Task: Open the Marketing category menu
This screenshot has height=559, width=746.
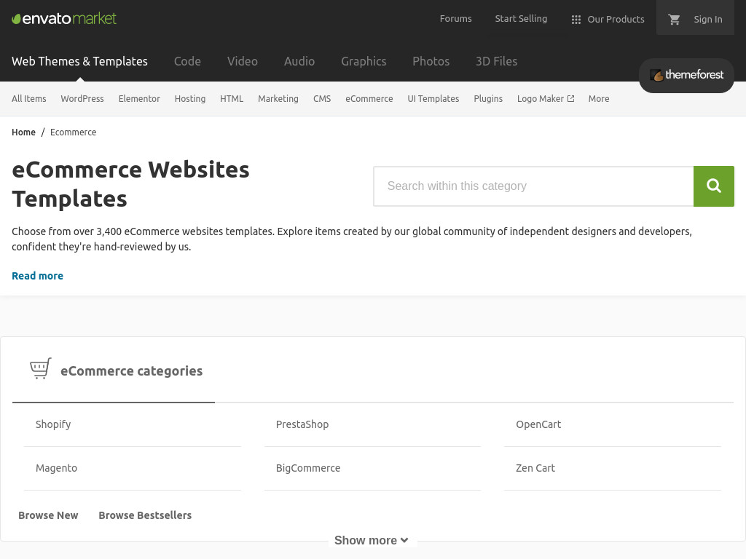Action: (x=278, y=98)
